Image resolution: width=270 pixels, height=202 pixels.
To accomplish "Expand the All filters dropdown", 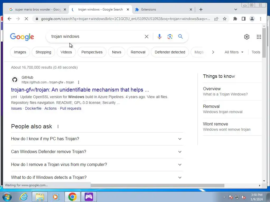I will pyautogui.click(x=234, y=52).
